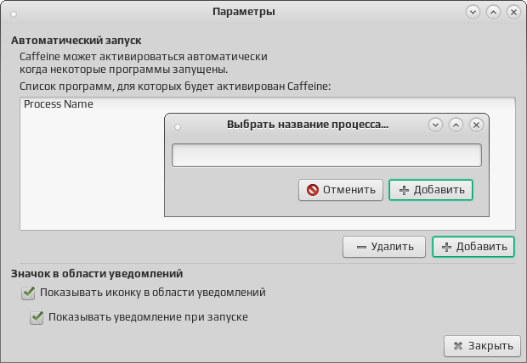The height and width of the screenshot is (363, 527).
Task: Open window menu dot of Параметры
Action: 14,14
